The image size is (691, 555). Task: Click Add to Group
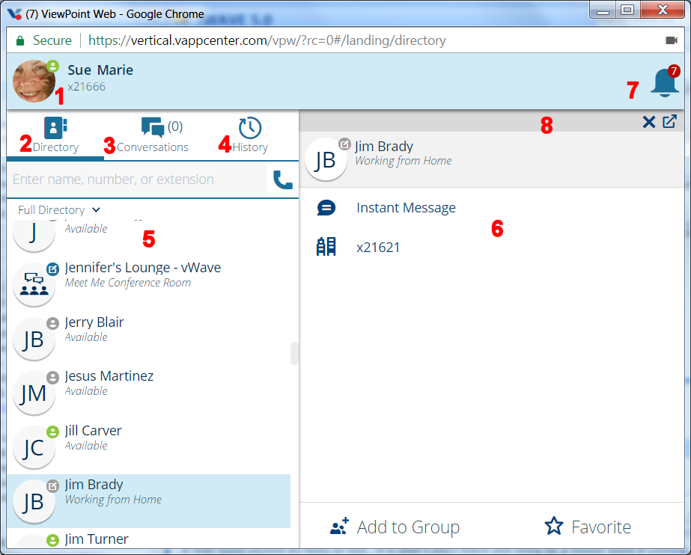(395, 527)
